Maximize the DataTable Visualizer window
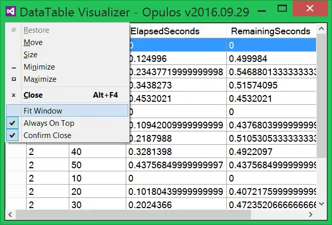Viewport: 332px width, 225px height. [x=282, y=9]
